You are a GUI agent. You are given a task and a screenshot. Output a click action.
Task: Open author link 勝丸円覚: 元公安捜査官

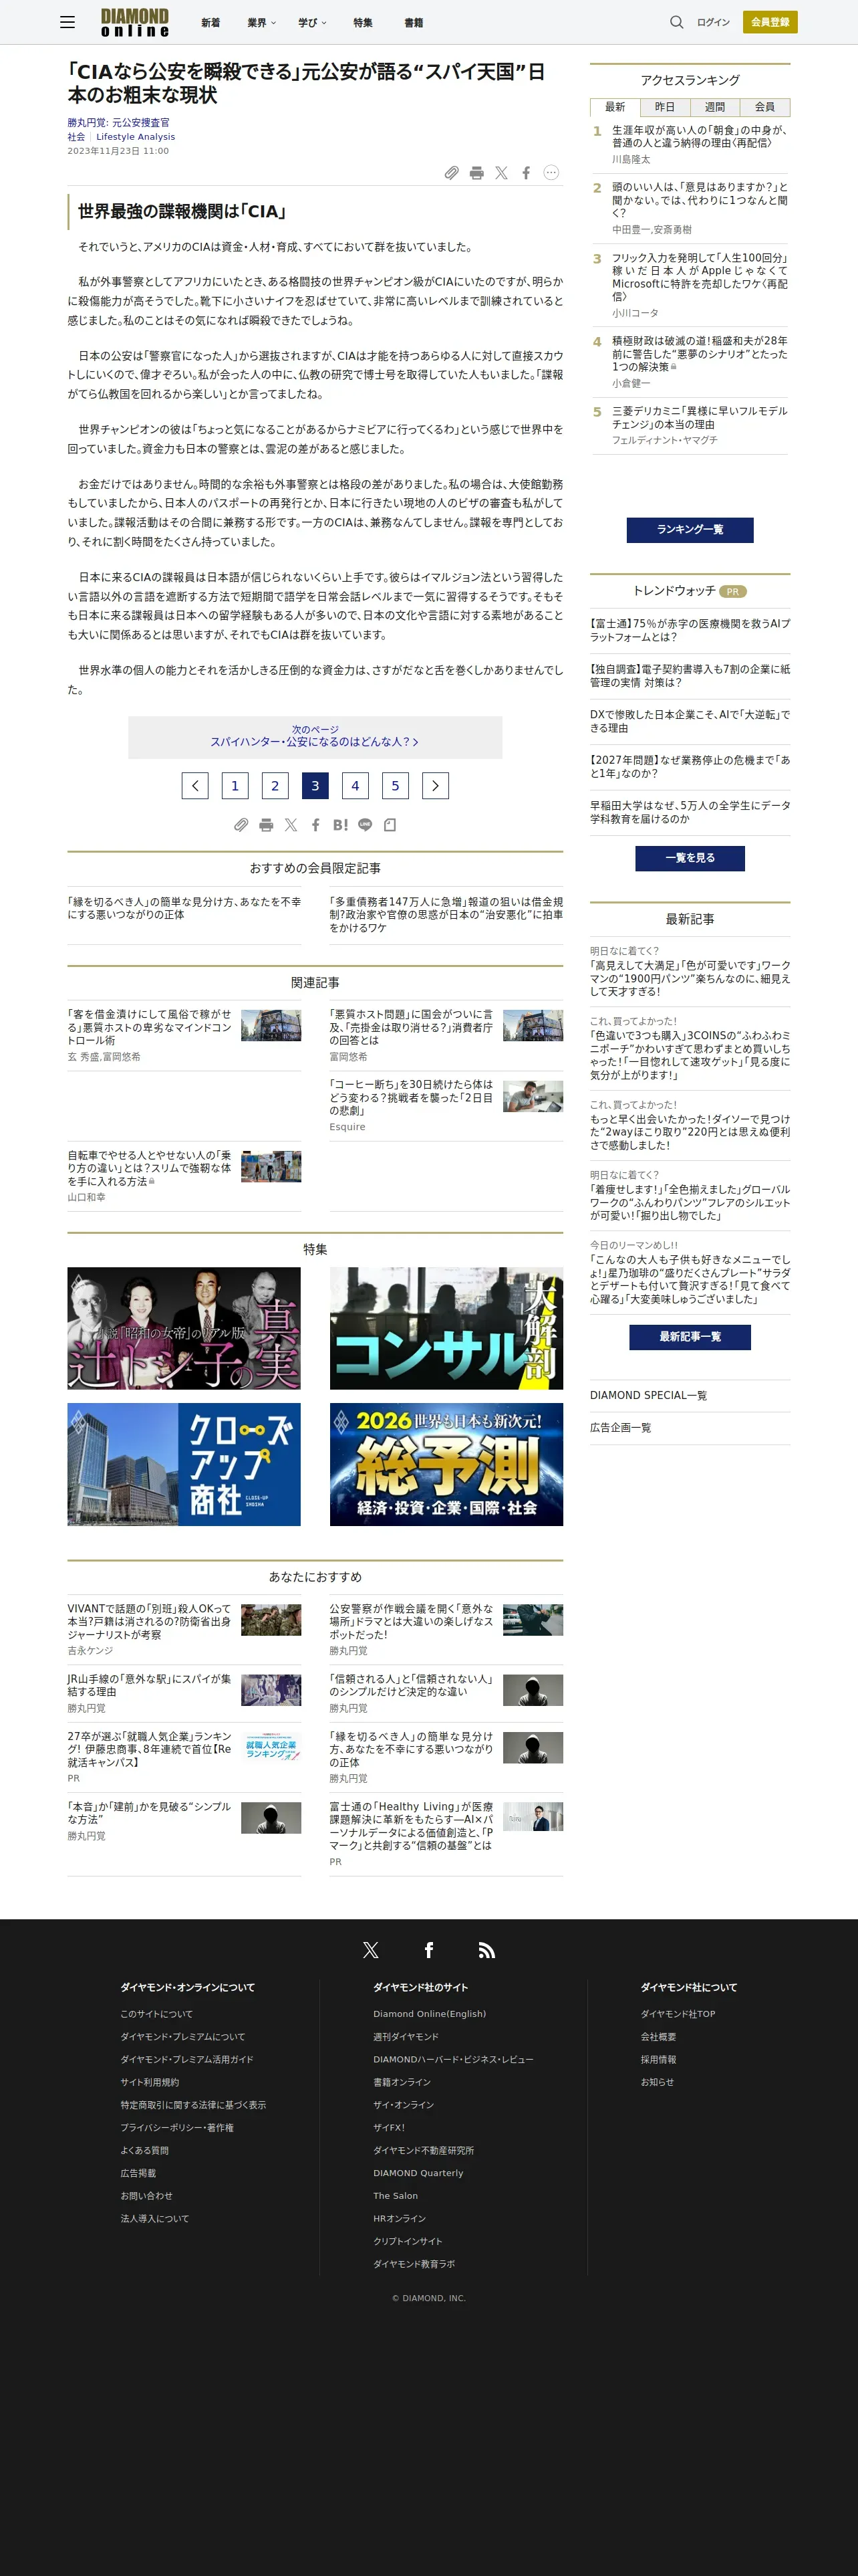(x=118, y=123)
